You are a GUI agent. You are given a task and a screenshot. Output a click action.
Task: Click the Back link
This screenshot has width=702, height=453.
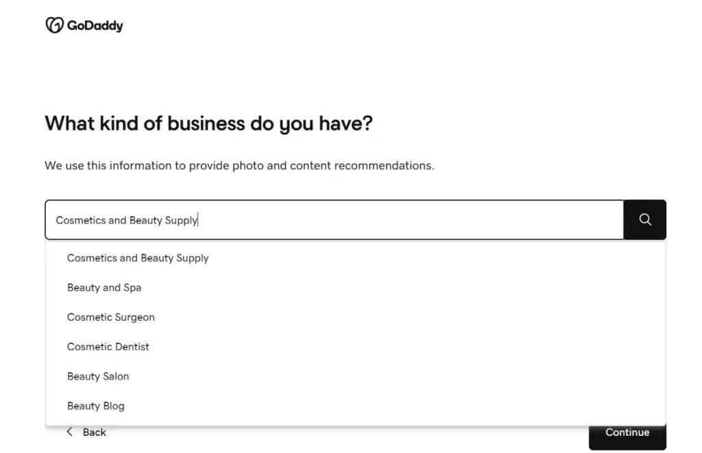point(93,432)
